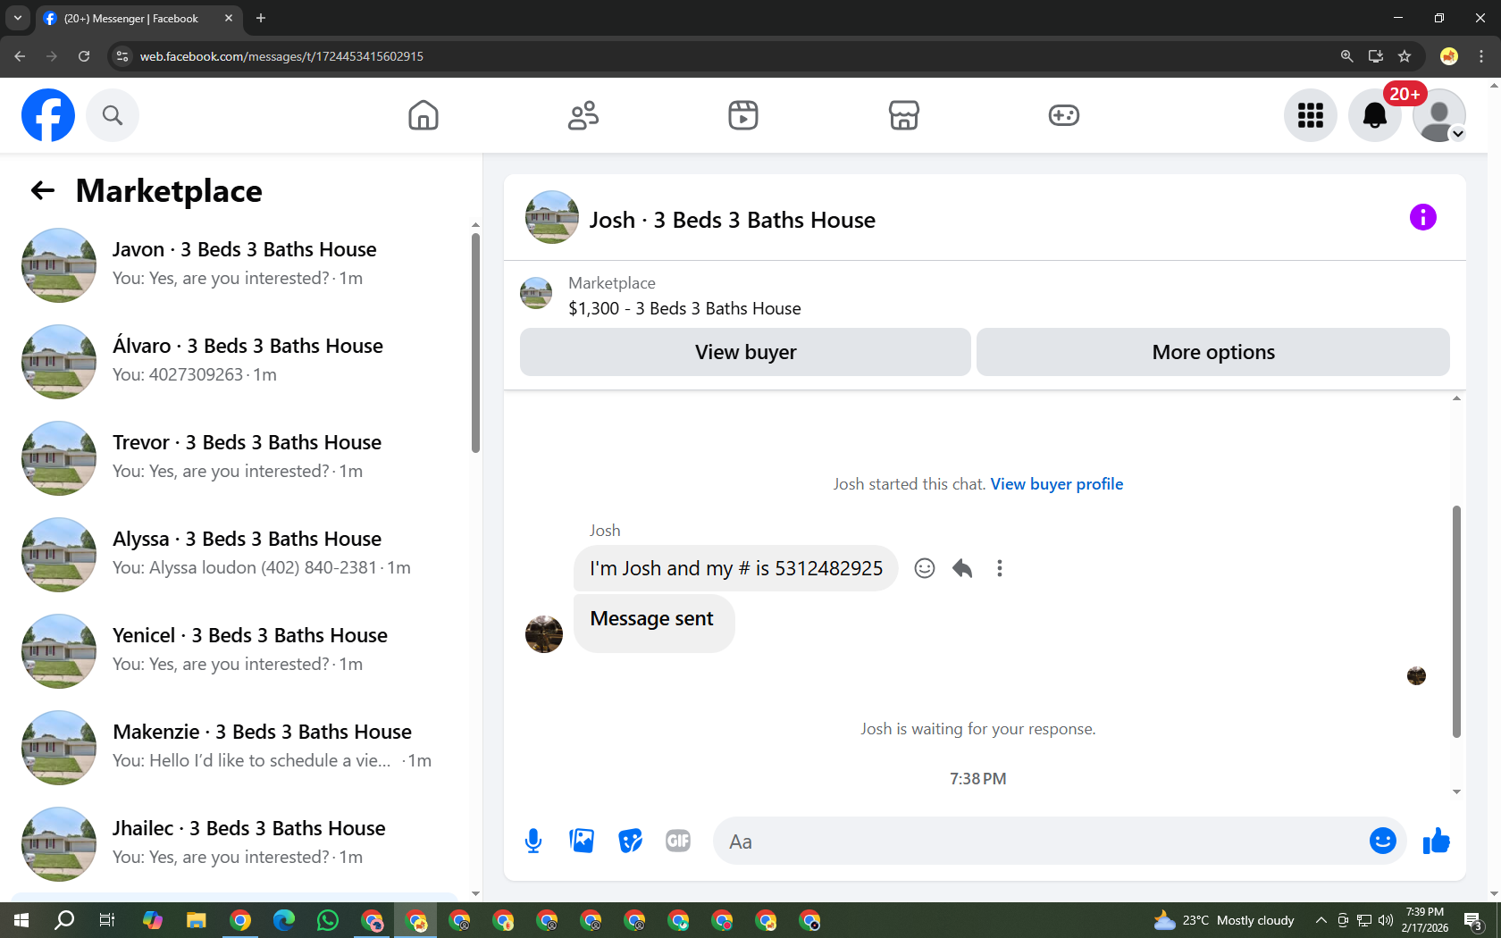The width and height of the screenshot is (1501, 938).
Task: Open more options for Josh's message
Action: coord(1000,568)
